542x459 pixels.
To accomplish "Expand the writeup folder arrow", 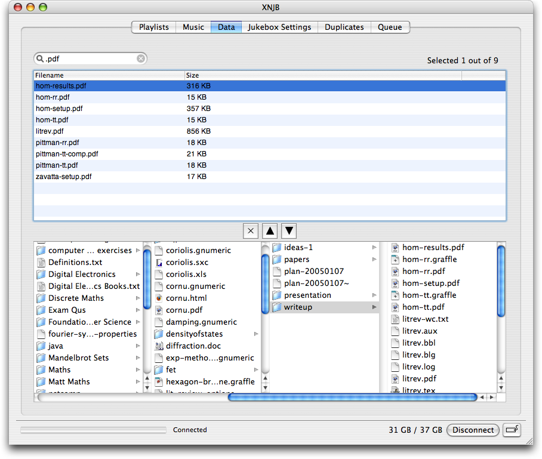I will point(374,307).
